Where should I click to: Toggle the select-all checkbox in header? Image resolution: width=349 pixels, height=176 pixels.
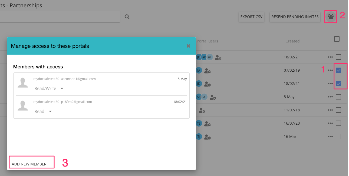tap(337, 39)
